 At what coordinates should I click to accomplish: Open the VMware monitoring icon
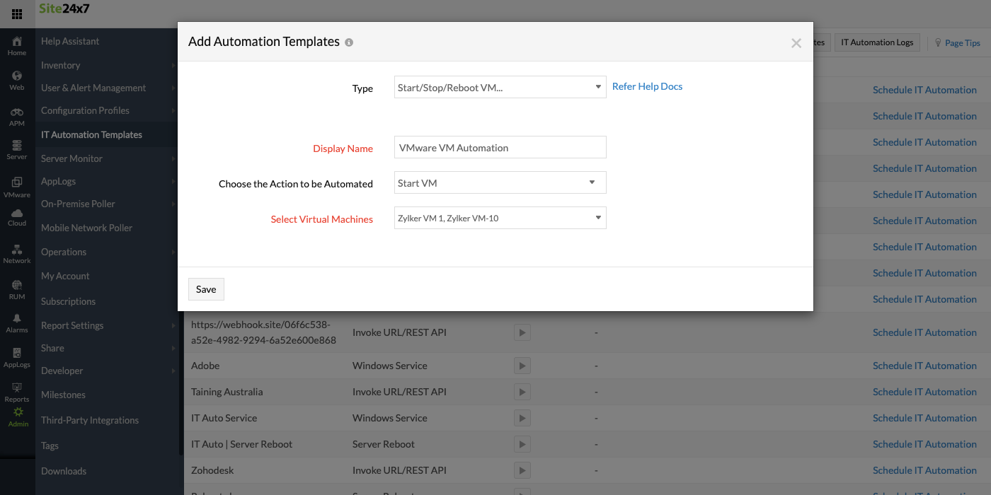point(16,184)
